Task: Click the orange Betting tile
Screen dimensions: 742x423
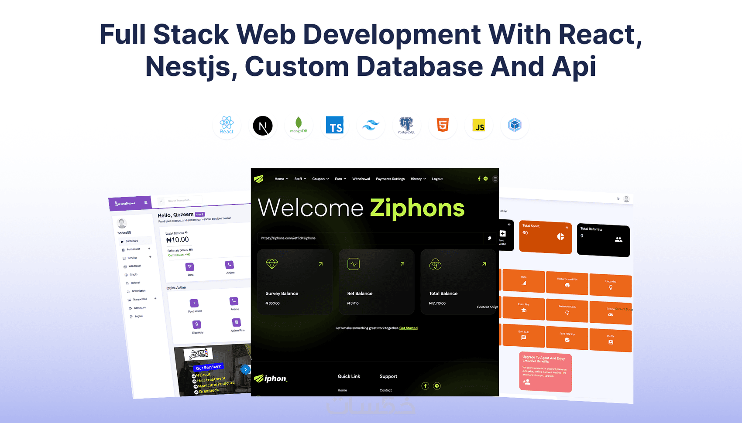Action: tap(611, 312)
